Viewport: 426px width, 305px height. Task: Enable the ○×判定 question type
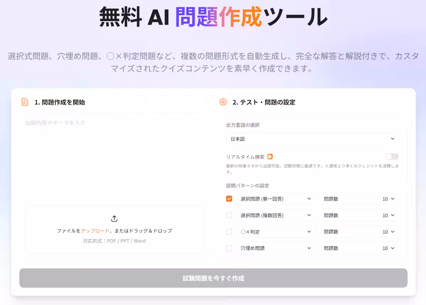(x=229, y=232)
